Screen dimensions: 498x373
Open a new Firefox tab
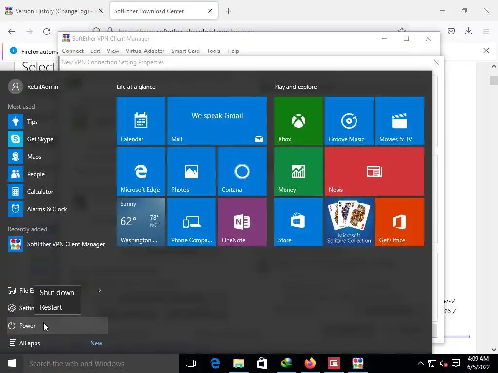pos(228,11)
